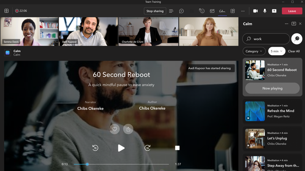Open the meeting notes list icon
Image resolution: width=305 pixels, height=171 pixels.
pyautogui.click(x=171, y=11)
